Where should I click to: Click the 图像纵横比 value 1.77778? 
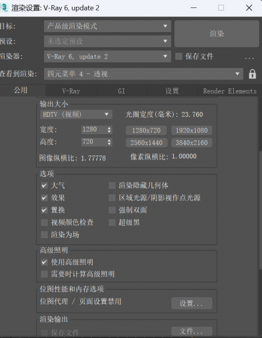tap(93, 158)
